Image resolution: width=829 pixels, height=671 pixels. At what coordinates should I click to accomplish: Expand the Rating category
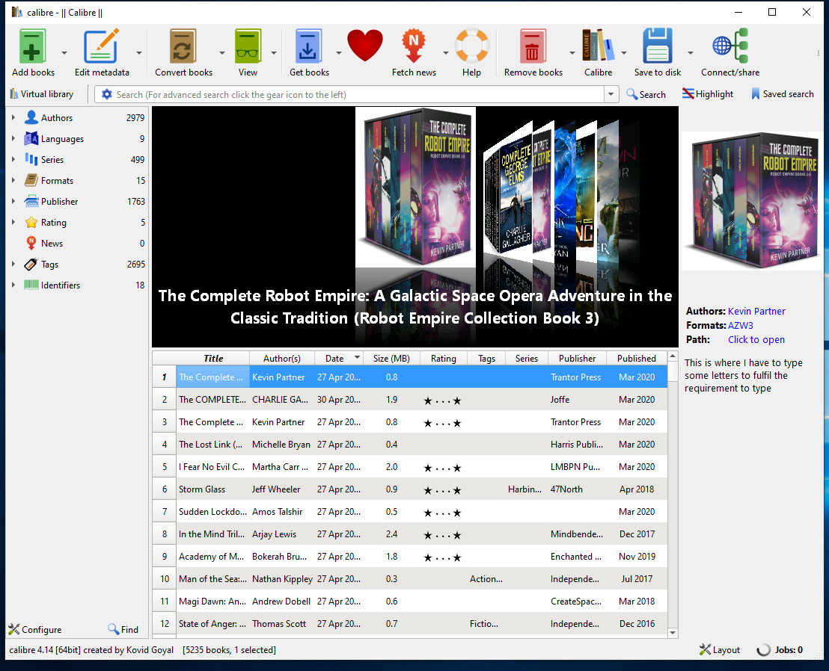(13, 222)
